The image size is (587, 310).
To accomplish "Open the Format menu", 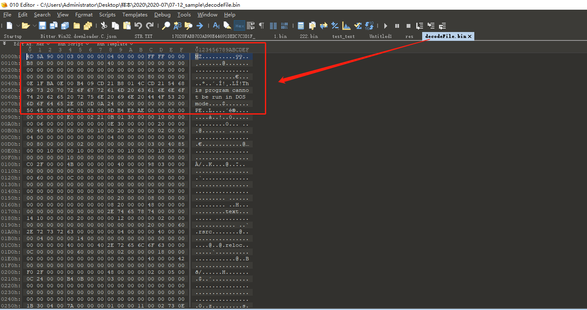I will (84, 15).
